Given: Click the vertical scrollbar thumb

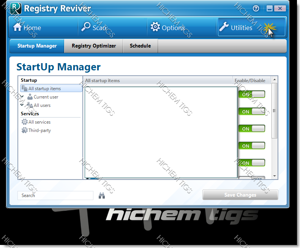Looking at the screenshot, I should [x=274, y=111].
